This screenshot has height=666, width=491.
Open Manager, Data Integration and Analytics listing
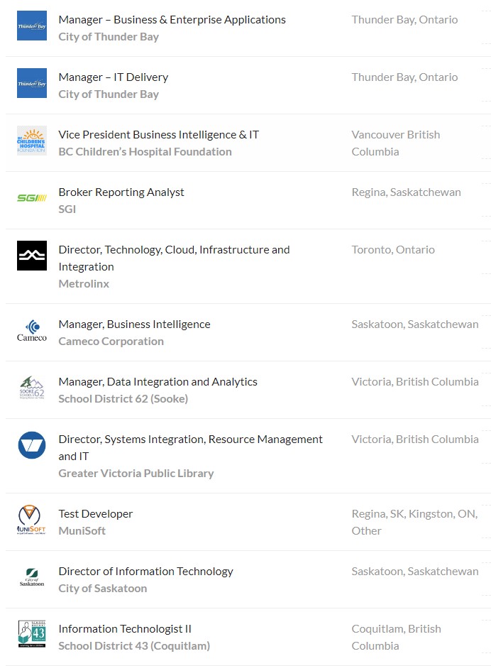point(158,381)
